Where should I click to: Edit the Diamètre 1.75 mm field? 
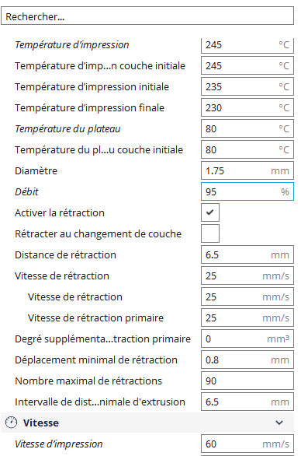click(x=247, y=170)
